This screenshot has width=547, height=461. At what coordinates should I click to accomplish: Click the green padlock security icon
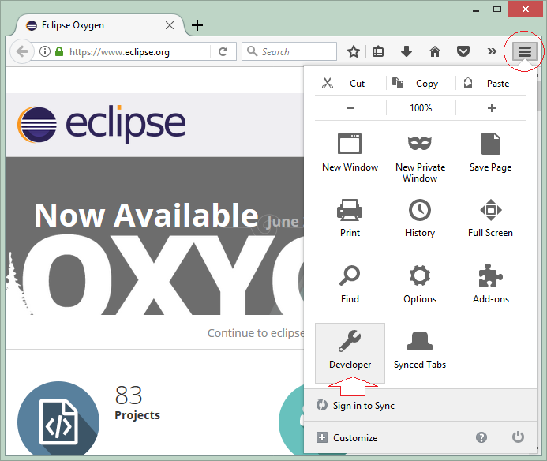(59, 51)
